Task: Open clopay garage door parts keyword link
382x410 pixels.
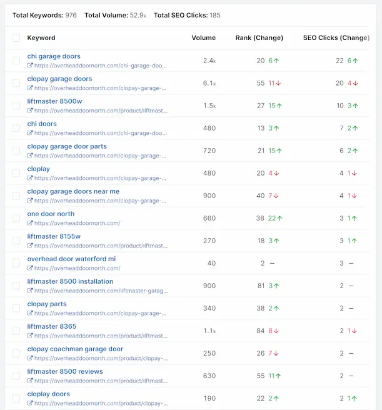Action: [67, 146]
